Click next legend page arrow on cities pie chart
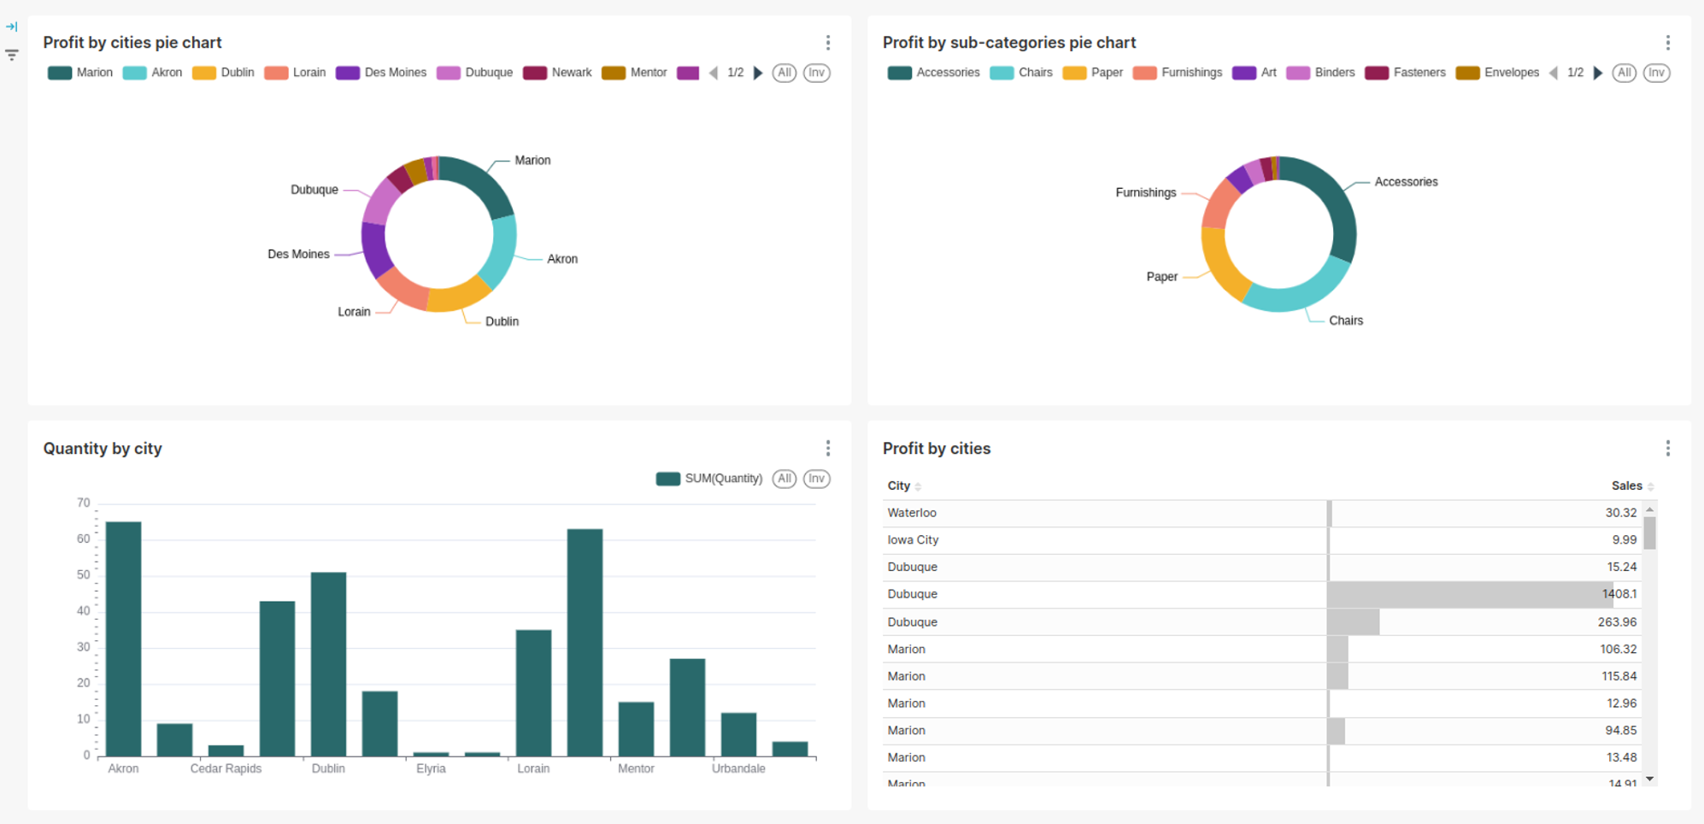This screenshot has height=824, width=1704. (x=758, y=73)
